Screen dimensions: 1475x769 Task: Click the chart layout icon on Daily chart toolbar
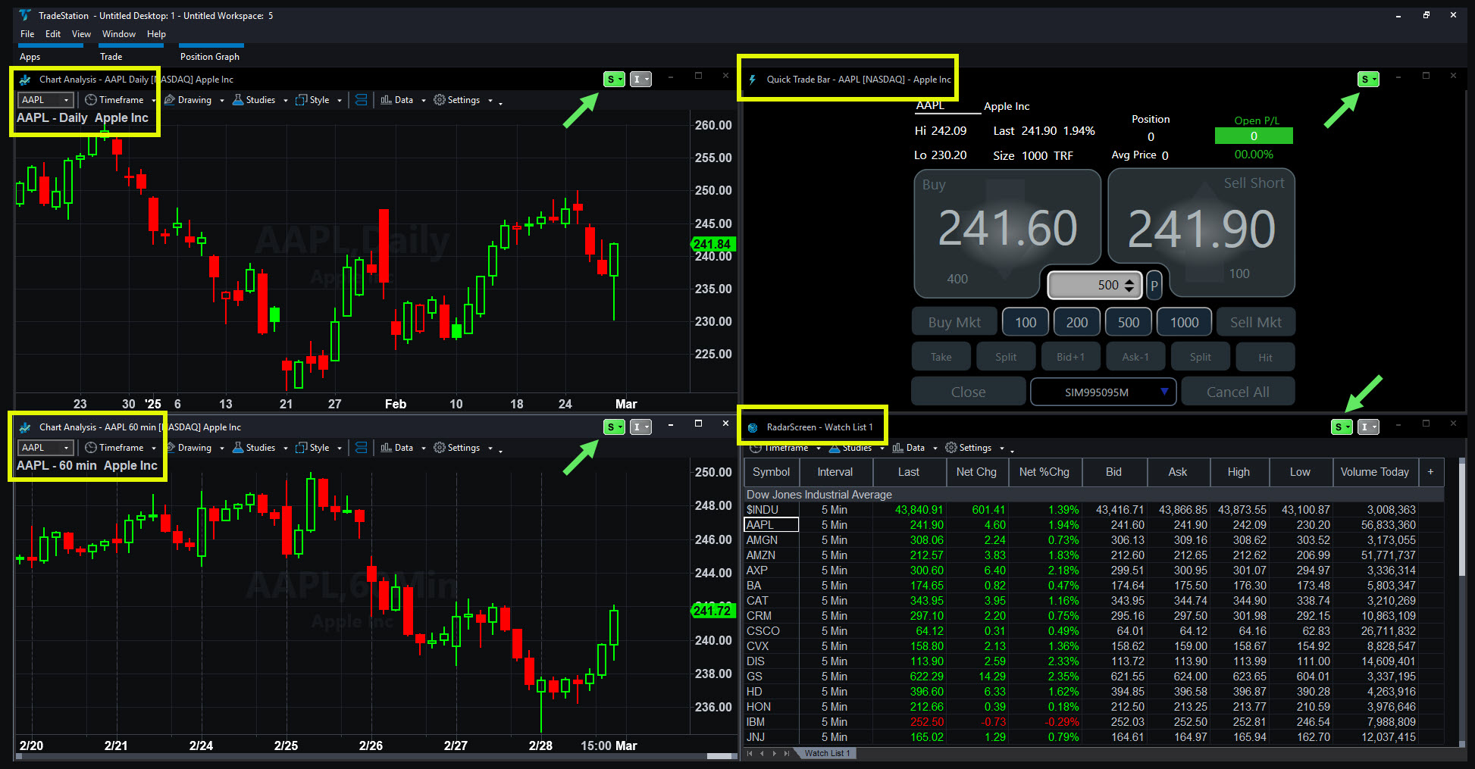(x=360, y=99)
